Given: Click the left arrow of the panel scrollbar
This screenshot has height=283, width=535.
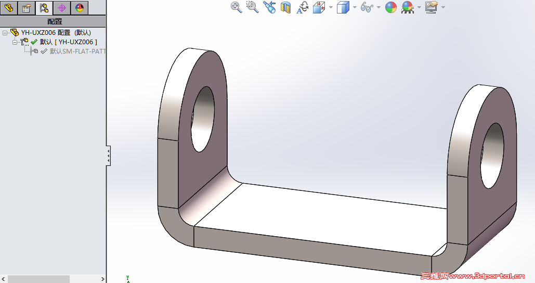Looking at the screenshot, I should pyautogui.click(x=3, y=279).
